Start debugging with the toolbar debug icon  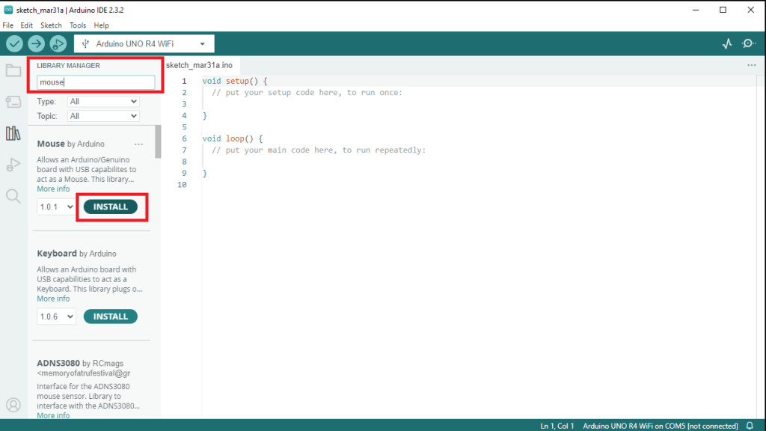tap(58, 44)
